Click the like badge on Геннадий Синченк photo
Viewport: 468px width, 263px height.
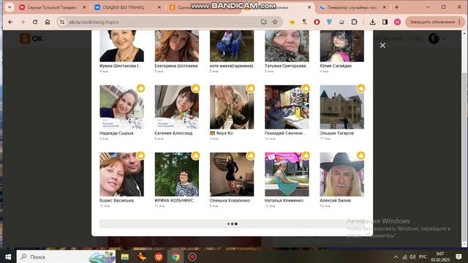306,88
